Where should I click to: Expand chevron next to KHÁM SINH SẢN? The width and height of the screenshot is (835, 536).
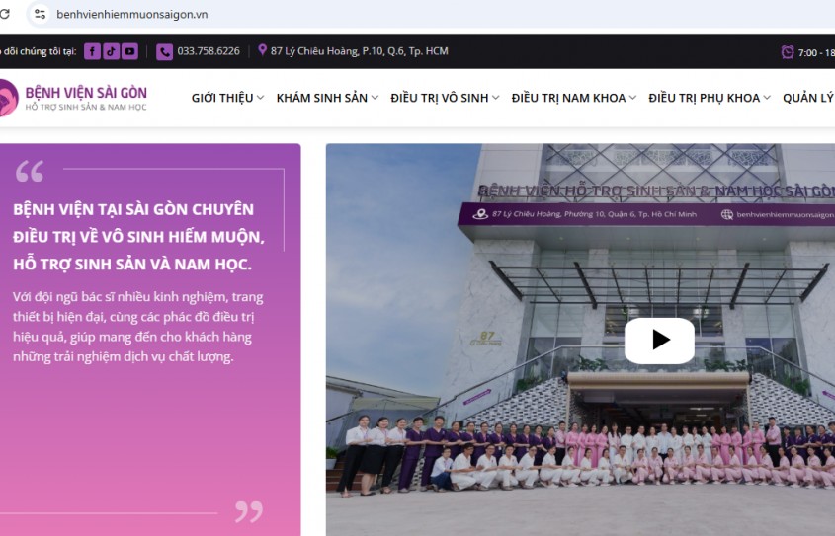click(375, 98)
